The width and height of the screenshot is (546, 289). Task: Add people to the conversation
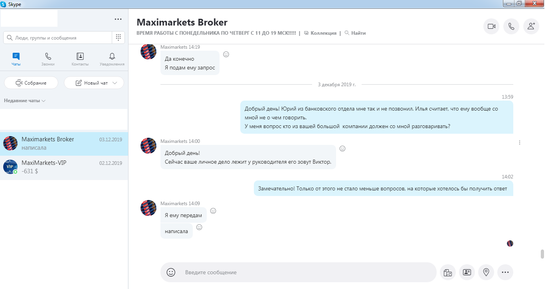click(531, 26)
